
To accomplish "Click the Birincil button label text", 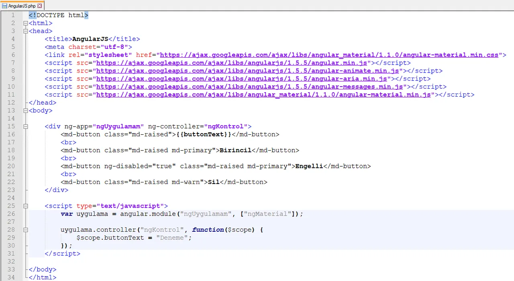I will pos(236,150).
